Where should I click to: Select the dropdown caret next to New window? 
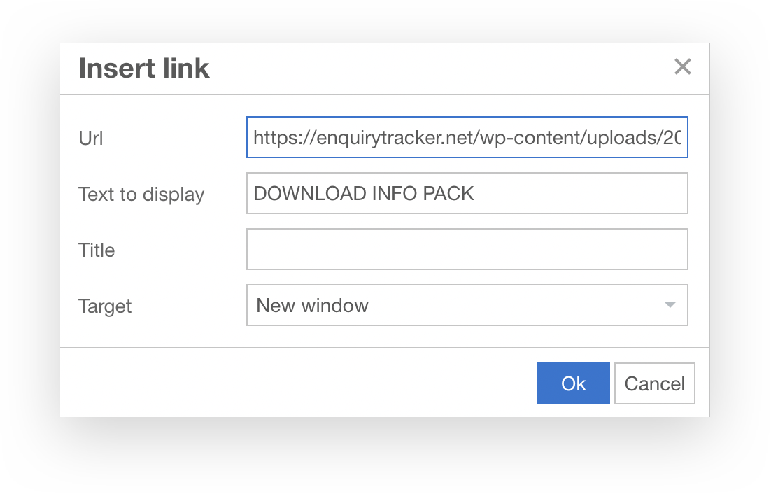pyautogui.click(x=671, y=305)
